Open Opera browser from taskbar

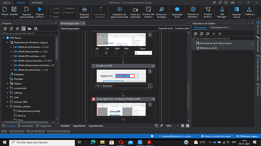point(121,142)
